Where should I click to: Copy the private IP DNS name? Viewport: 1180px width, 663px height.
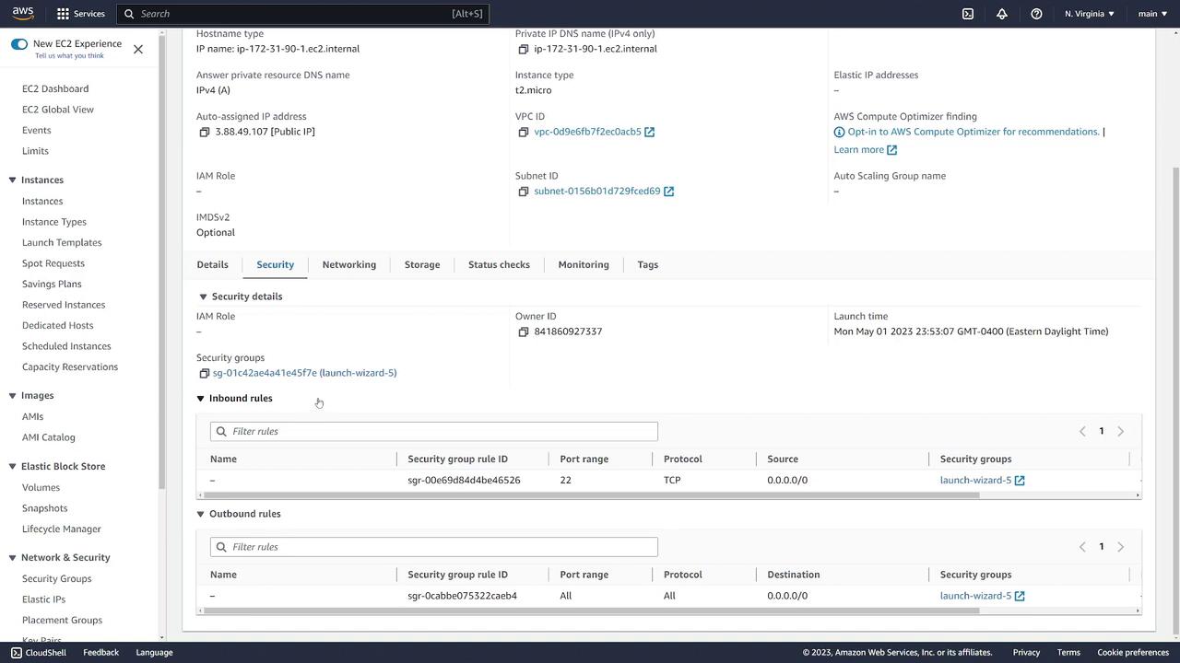[x=523, y=49]
